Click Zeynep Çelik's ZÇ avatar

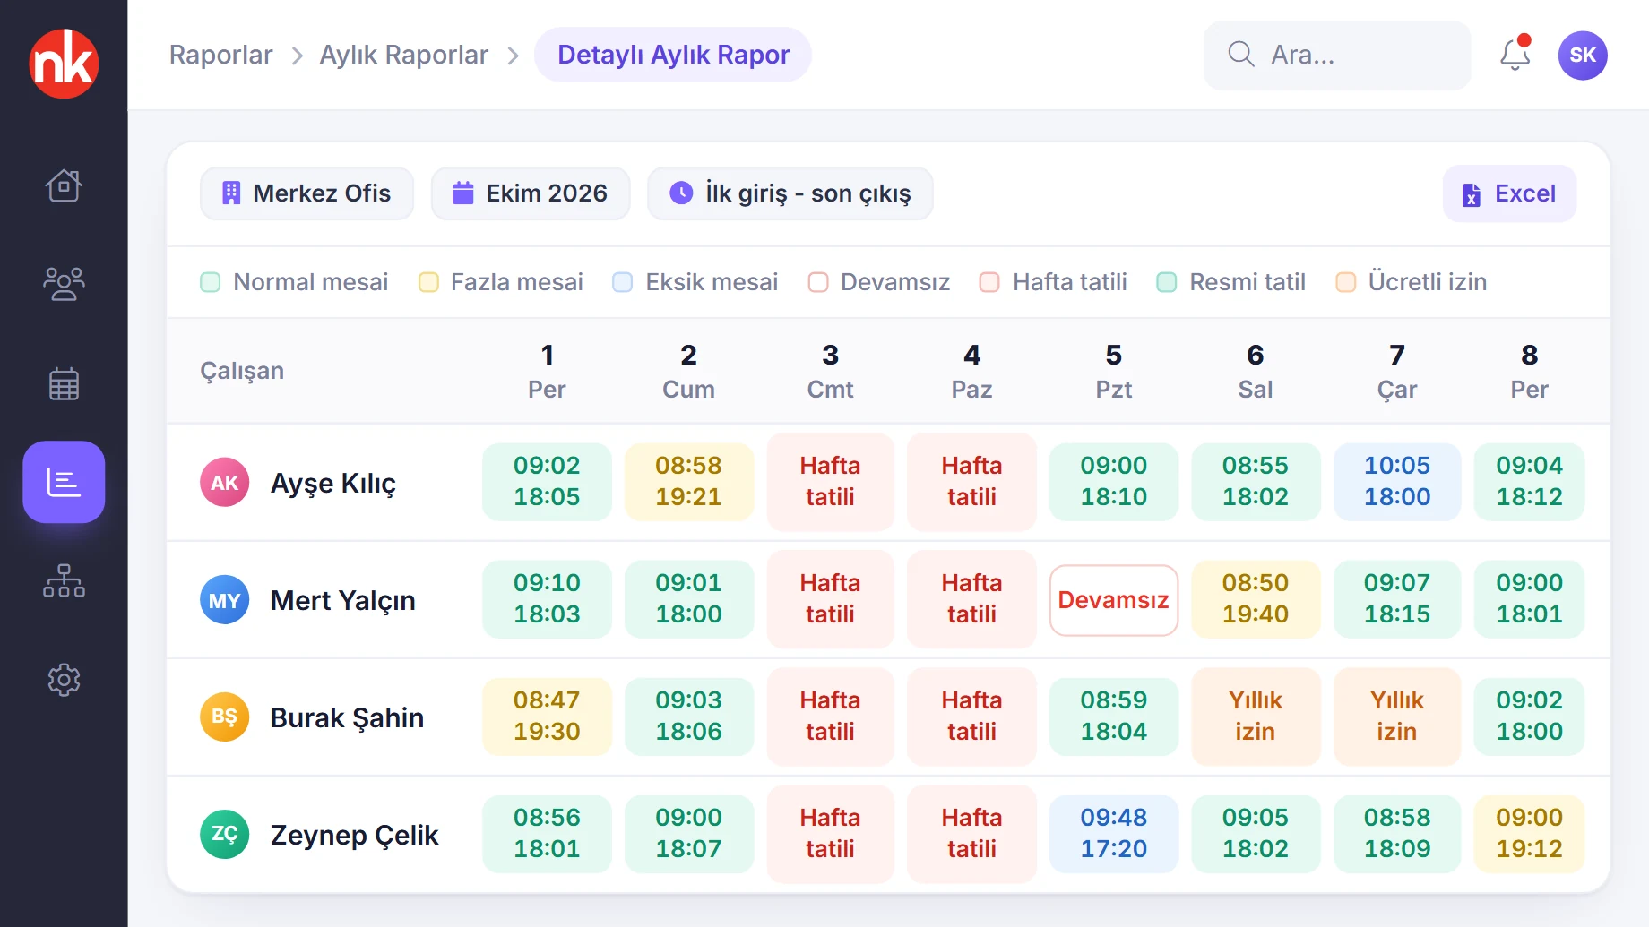click(x=224, y=835)
